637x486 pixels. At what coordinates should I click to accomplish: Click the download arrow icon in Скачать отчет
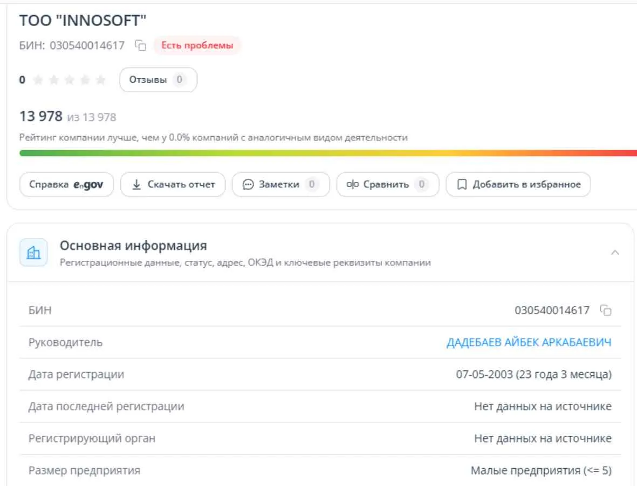(x=137, y=185)
